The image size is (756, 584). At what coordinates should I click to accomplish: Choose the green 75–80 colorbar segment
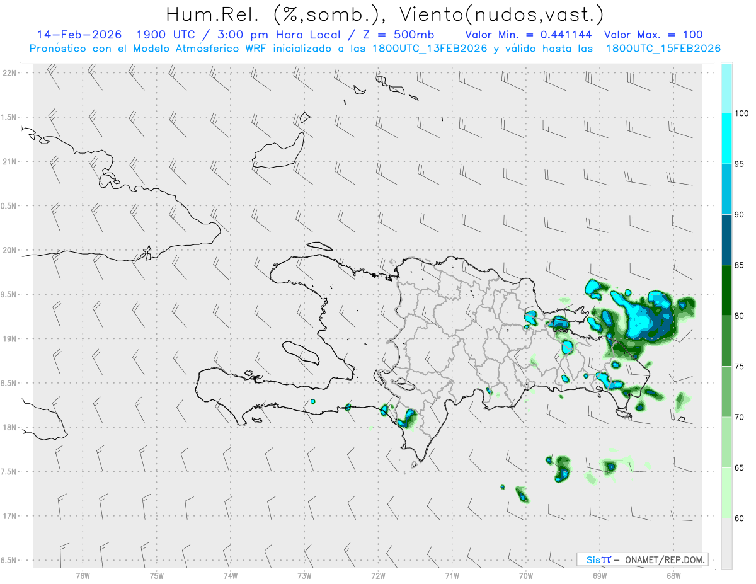pos(726,341)
